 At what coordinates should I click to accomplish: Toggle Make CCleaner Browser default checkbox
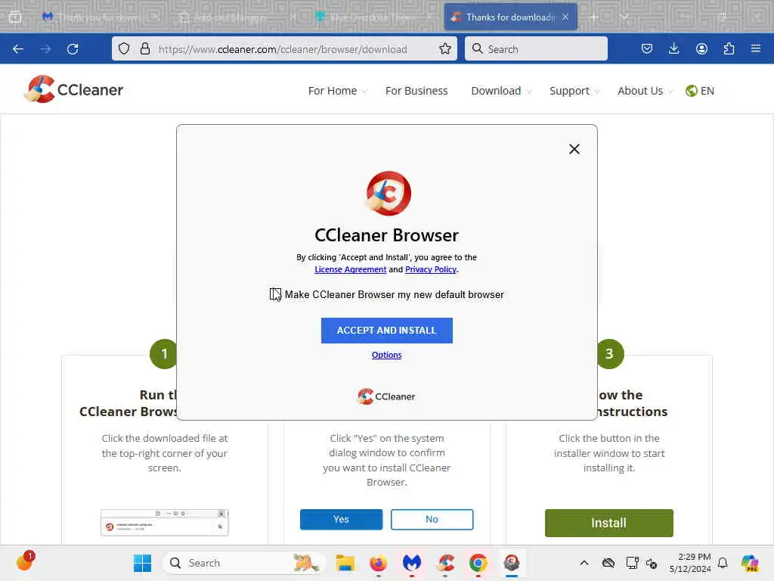click(275, 294)
